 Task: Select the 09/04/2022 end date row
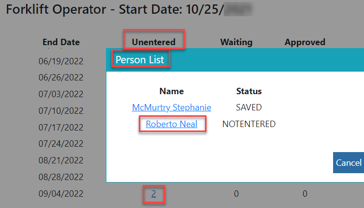[61, 194]
